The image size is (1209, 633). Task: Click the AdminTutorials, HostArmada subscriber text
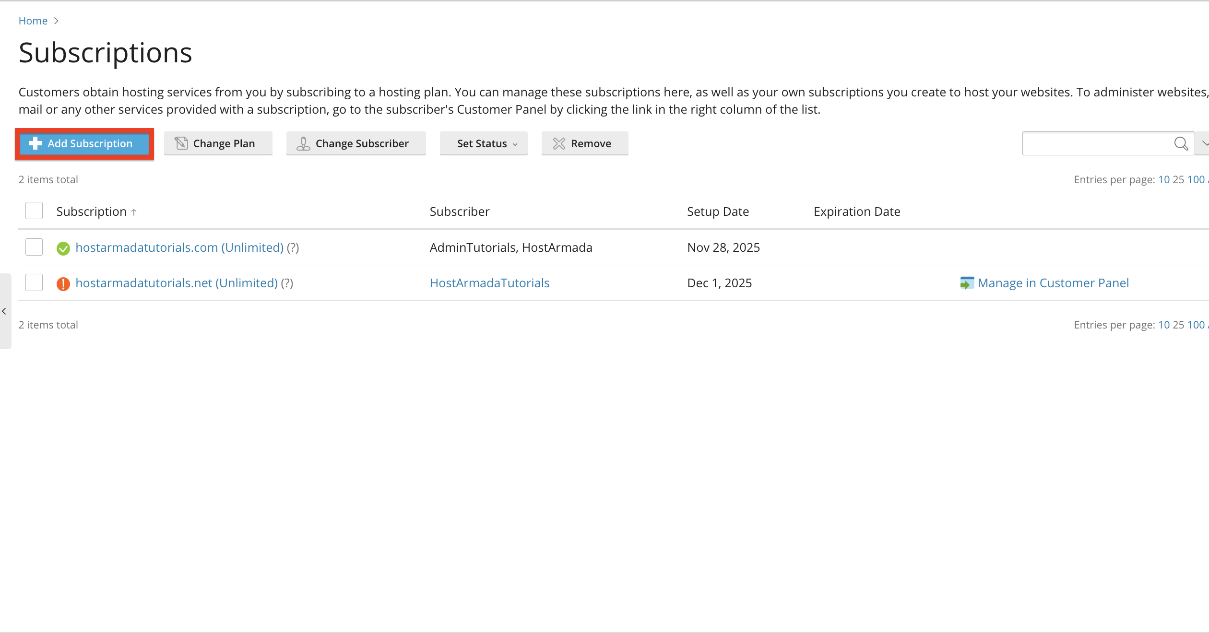click(x=511, y=247)
